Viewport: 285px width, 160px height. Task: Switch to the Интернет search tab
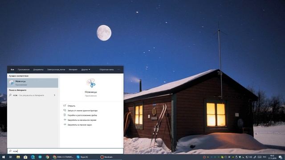73,70
